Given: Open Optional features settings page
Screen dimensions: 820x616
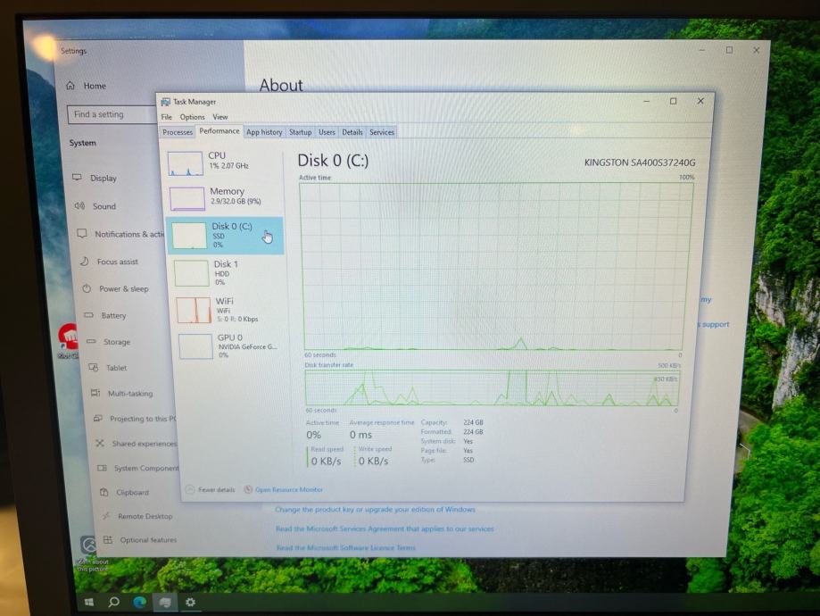Looking at the screenshot, I should (148, 540).
